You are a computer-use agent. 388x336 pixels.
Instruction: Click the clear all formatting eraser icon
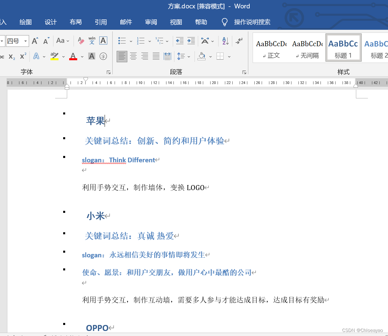point(81,40)
